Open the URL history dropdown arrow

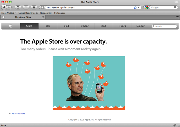139,8
